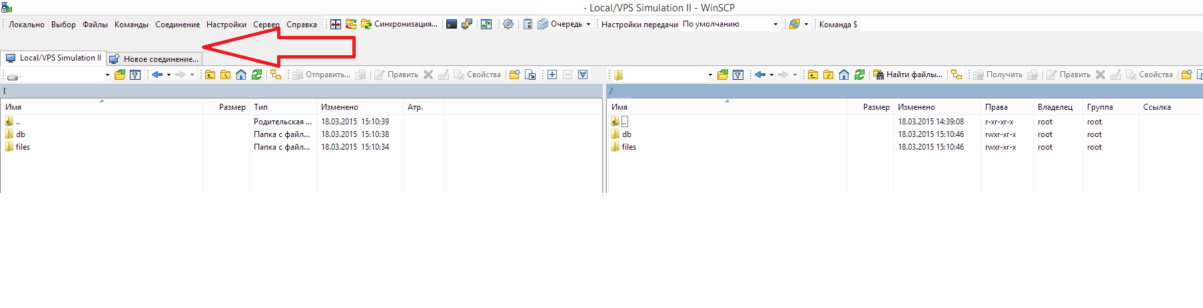The width and height of the screenshot is (1203, 308).
Task: Toggle remote directory tree icon
Action: point(957,75)
